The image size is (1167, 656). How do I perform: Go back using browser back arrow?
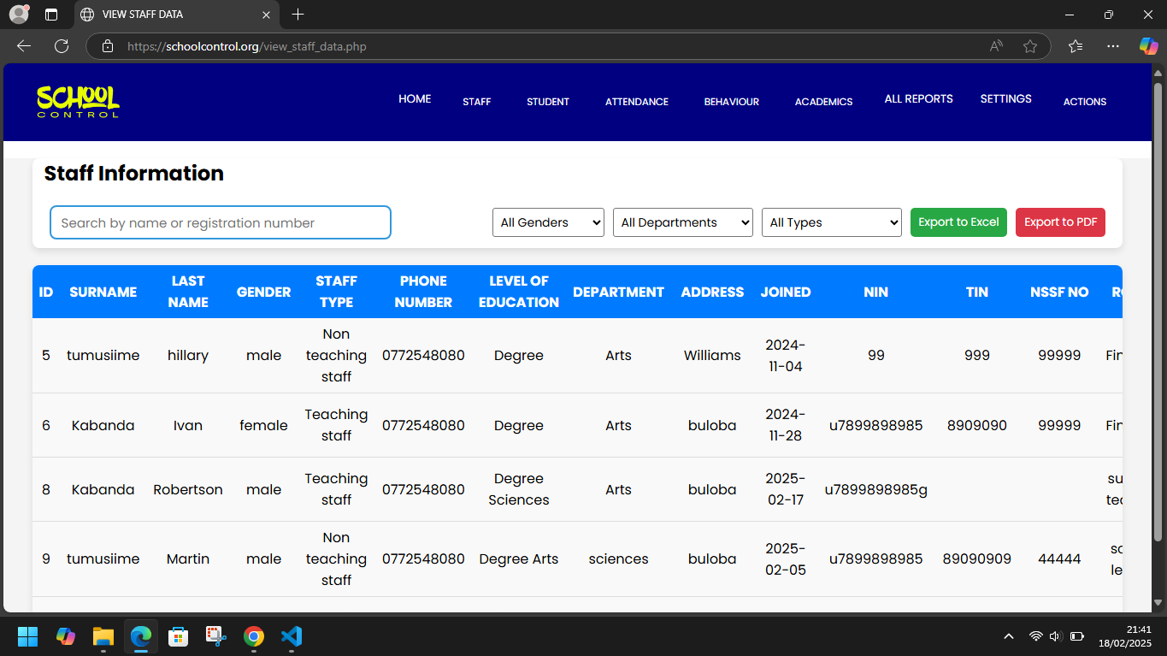[x=24, y=46]
